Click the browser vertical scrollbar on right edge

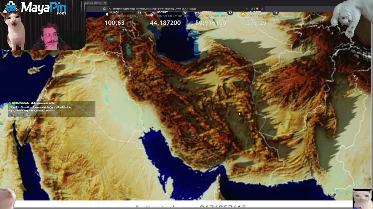[372, 106]
